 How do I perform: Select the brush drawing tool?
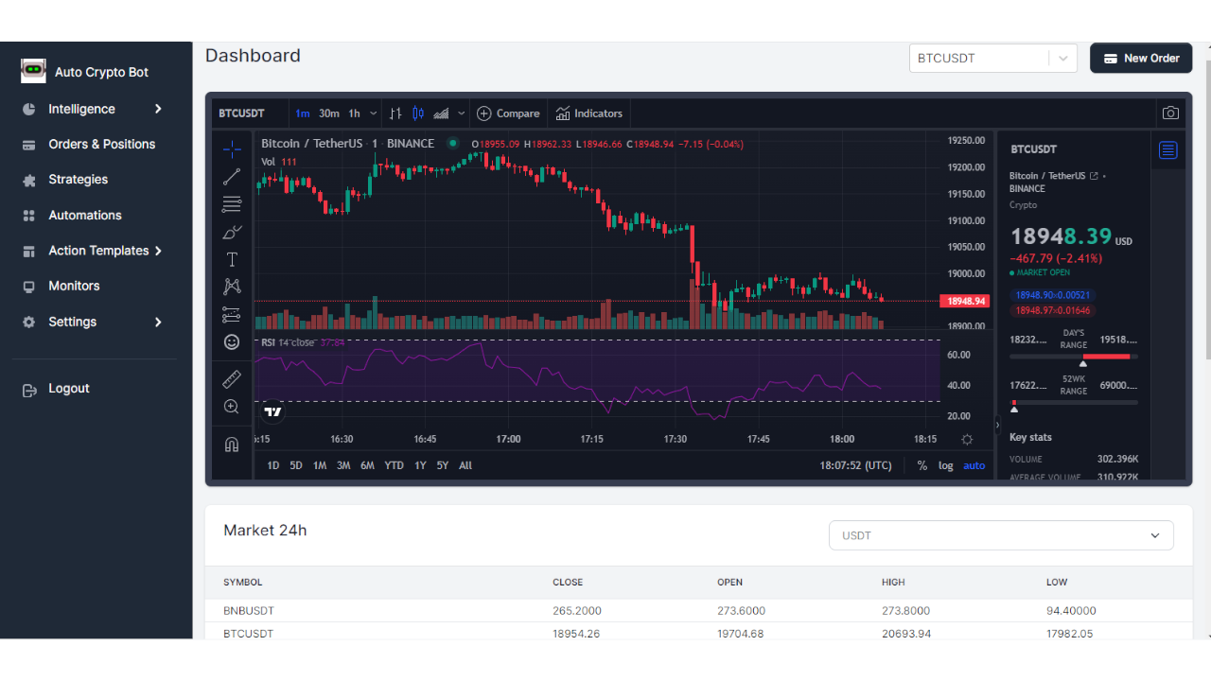pos(232,232)
